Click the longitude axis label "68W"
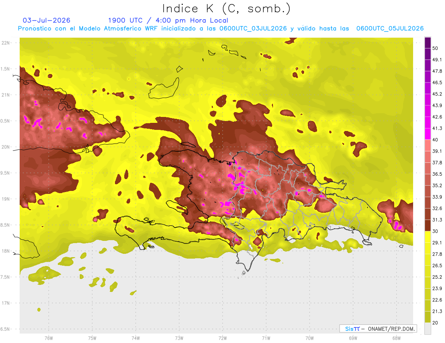The width and height of the screenshot is (445, 343). pos(396,338)
